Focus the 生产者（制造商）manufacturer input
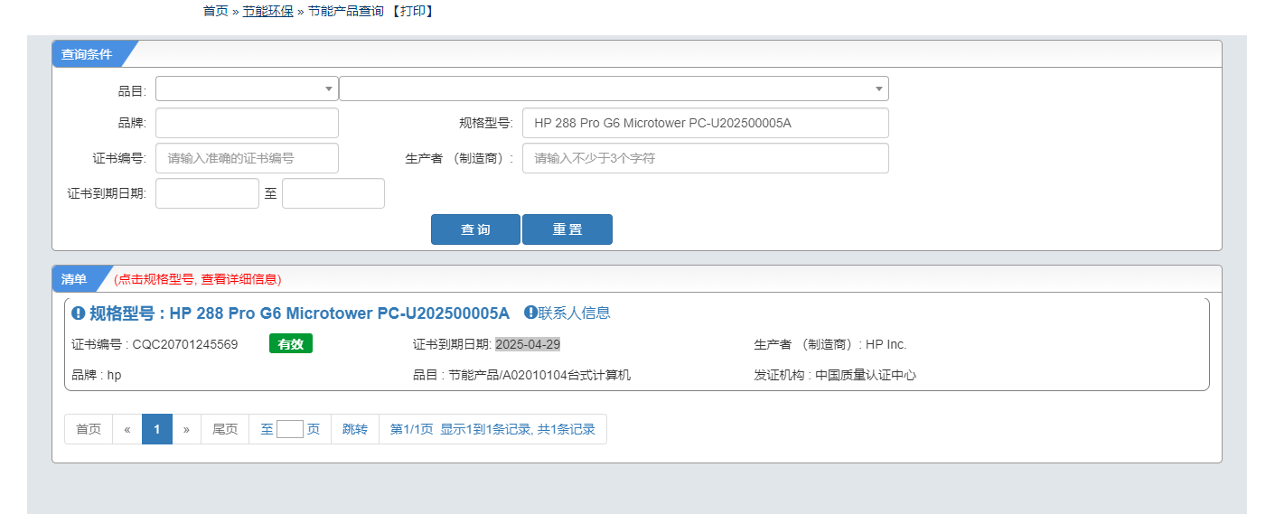The image size is (1275, 514). pos(706,158)
